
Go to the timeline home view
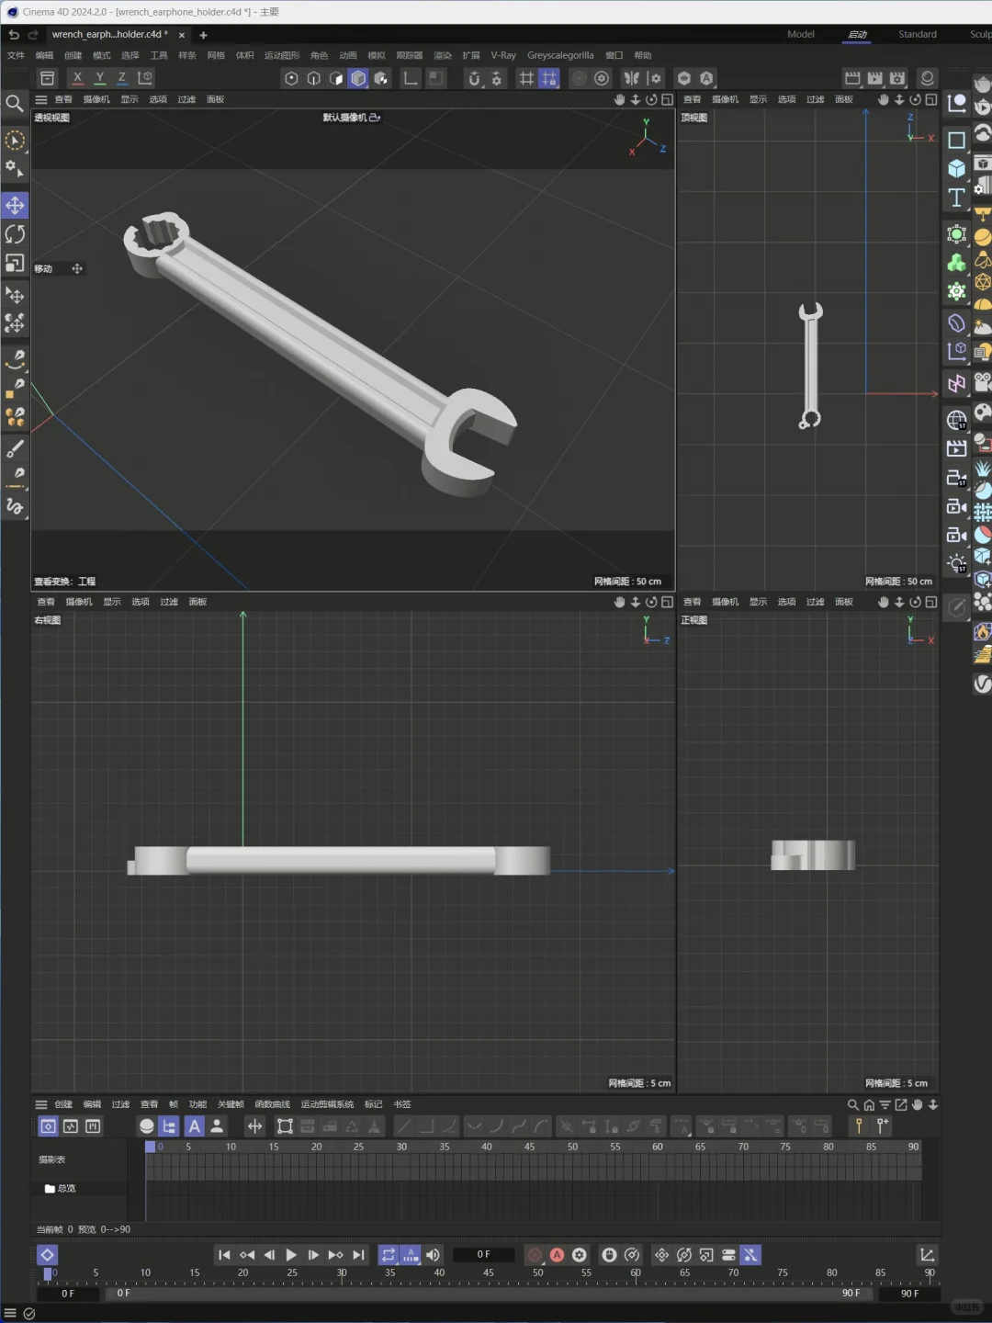869,1104
